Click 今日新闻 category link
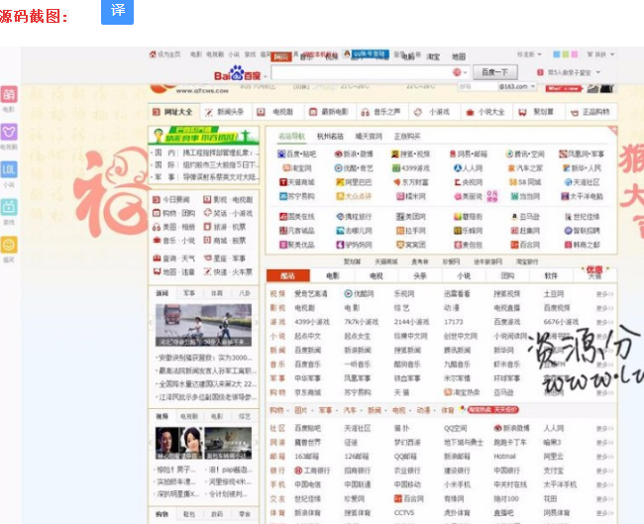 pyautogui.click(x=171, y=199)
